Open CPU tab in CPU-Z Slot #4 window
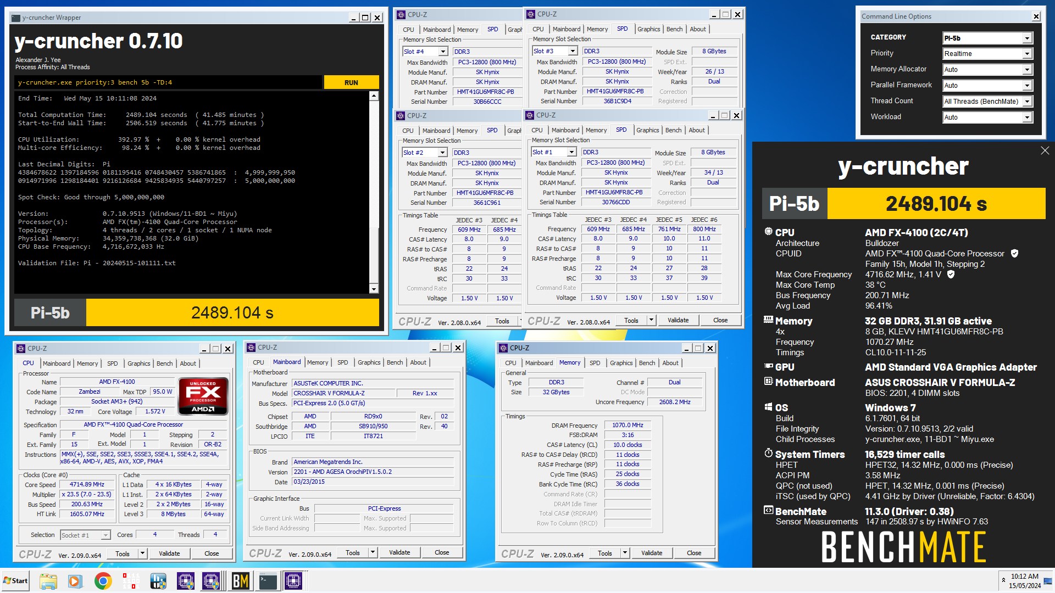1055x593 pixels. 408,30
